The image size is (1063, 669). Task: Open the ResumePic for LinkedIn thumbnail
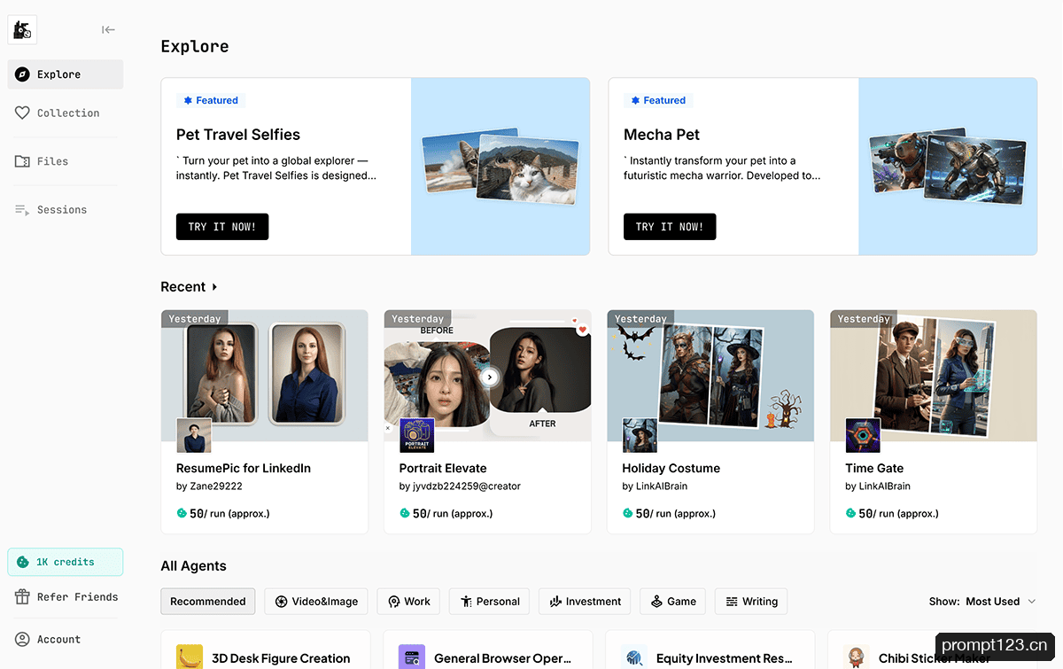[265, 376]
